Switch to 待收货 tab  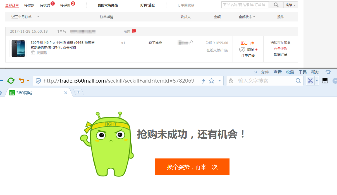point(45,5)
